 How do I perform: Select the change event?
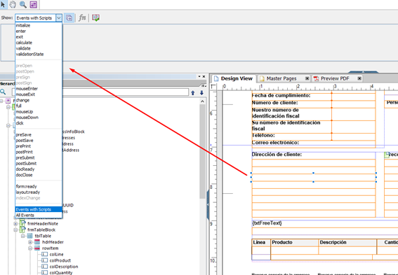(23, 100)
